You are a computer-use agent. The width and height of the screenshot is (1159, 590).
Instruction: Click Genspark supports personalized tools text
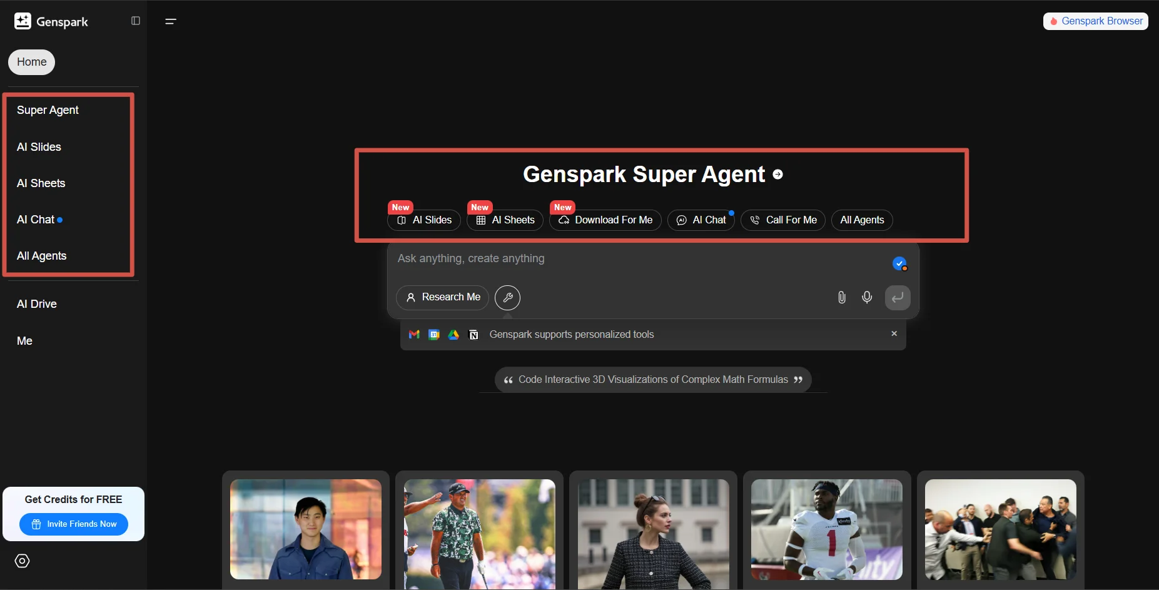pyautogui.click(x=572, y=335)
